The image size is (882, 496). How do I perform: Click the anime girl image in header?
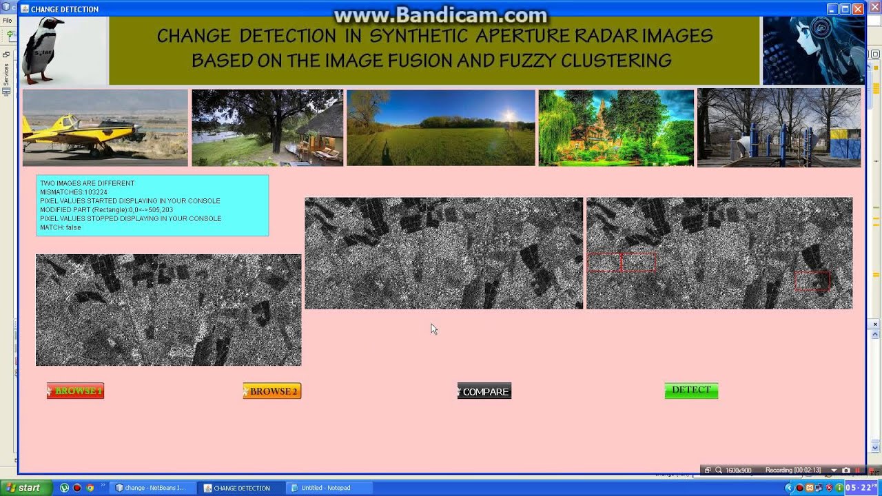(814, 50)
